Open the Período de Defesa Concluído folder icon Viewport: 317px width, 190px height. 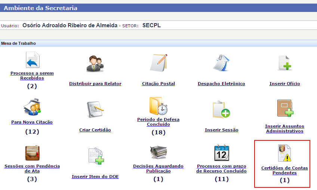pos(158,106)
